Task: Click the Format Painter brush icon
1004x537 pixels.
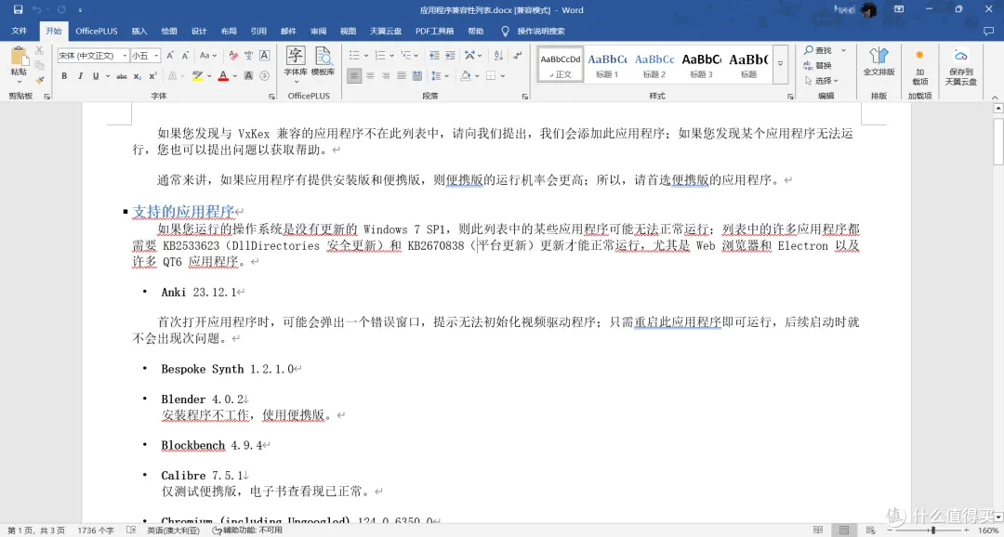Action: [x=40, y=78]
